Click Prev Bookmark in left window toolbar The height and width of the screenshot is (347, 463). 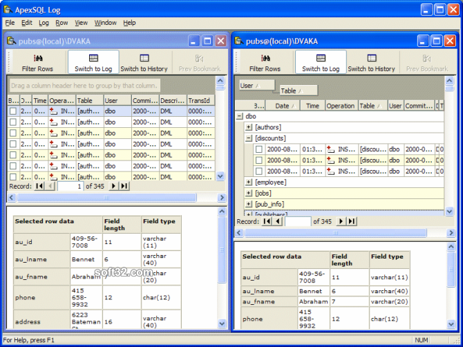click(200, 63)
